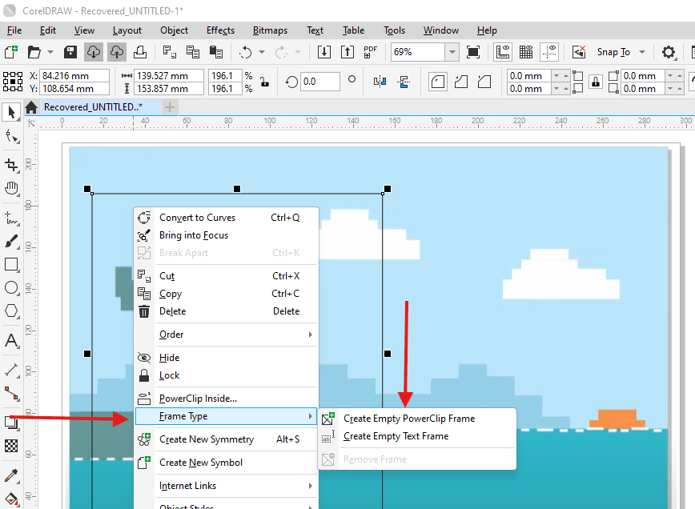Select the Eyedropper tool
Viewport: 695px width, 509px height.
(x=11, y=476)
